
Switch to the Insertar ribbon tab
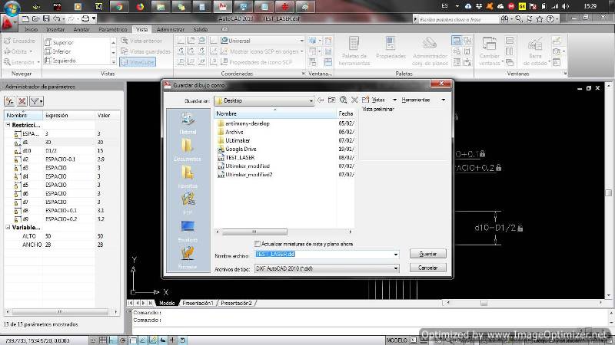click(x=55, y=29)
